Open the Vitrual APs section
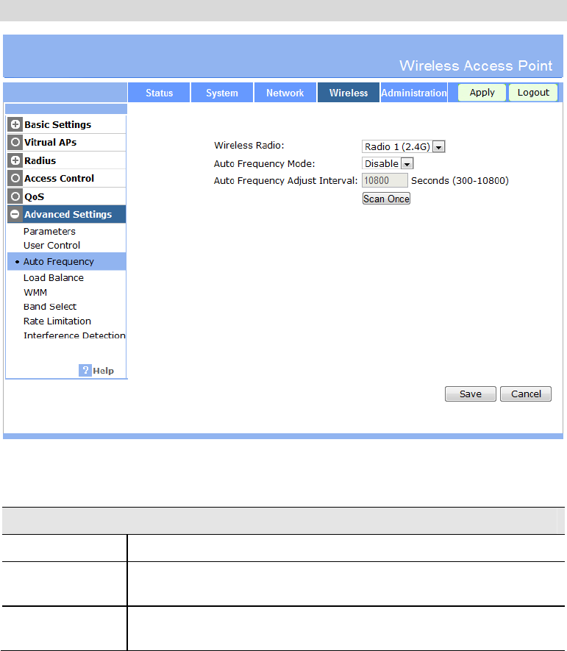This screenshot has height=651, width=567. pos(50,143)
